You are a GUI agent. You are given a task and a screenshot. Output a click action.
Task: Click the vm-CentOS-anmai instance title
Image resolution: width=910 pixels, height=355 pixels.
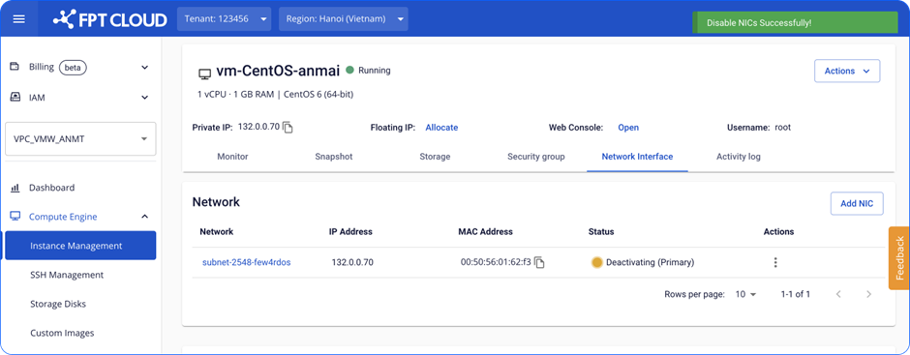[278, 71]
